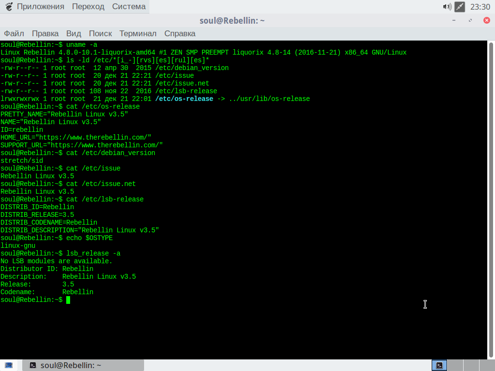Click the soul@Rebellin taskbar button

pos(83,365)
